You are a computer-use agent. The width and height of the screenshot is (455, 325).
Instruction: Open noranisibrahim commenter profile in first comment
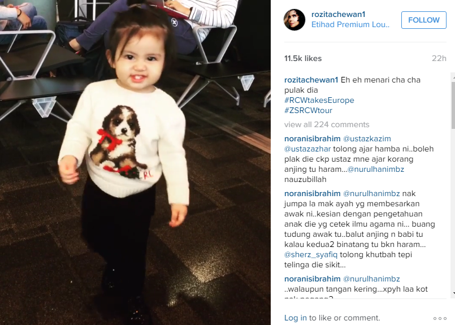pyautogui.click(x=312, y=138)
